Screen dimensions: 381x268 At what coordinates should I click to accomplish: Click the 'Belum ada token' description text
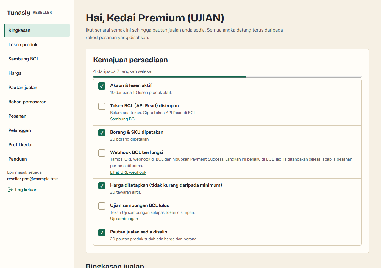coord(153,113)
